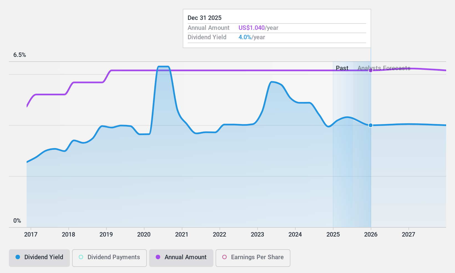Screen dimensions: 455x273
Task: Toggle the Annual Amount series
Action: coord(181,258)
